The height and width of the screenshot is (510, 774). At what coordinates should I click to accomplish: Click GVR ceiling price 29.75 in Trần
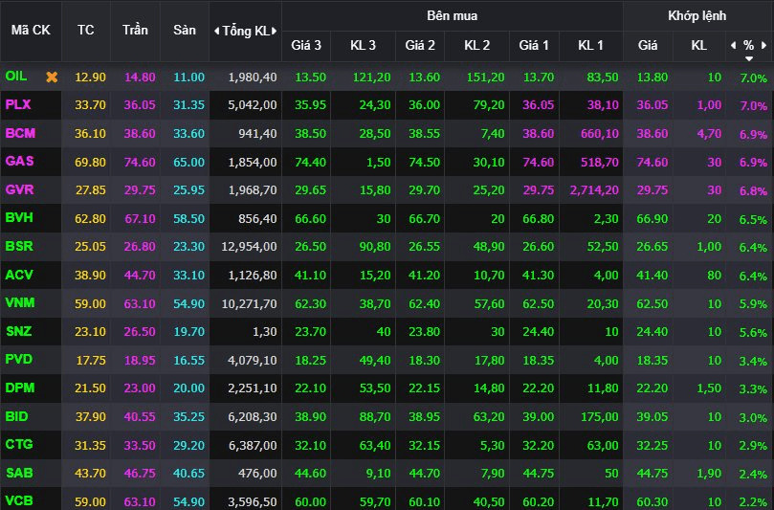pyautogui.click(x=140, y=190)
